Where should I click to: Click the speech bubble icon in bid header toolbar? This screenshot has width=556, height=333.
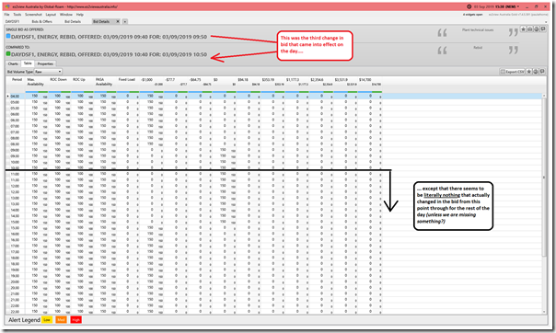543,29
